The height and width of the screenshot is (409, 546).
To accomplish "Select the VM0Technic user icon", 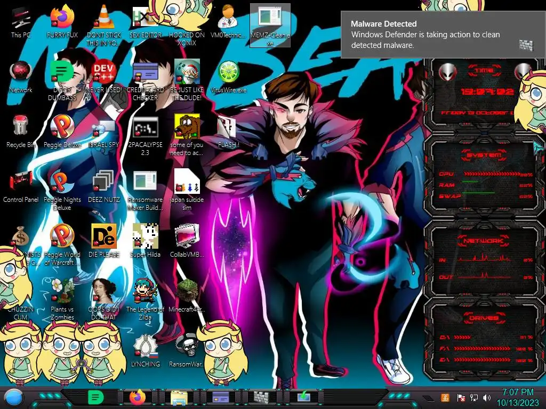I will 228,22.
